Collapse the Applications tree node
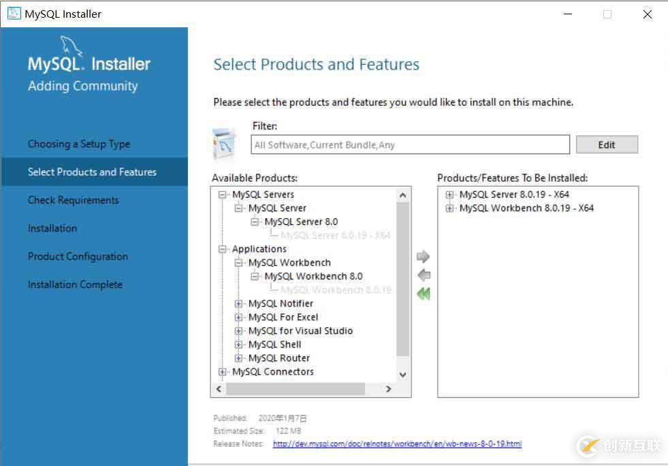The width and height of the screenshot is (668, 466). [x=222, y=249]
